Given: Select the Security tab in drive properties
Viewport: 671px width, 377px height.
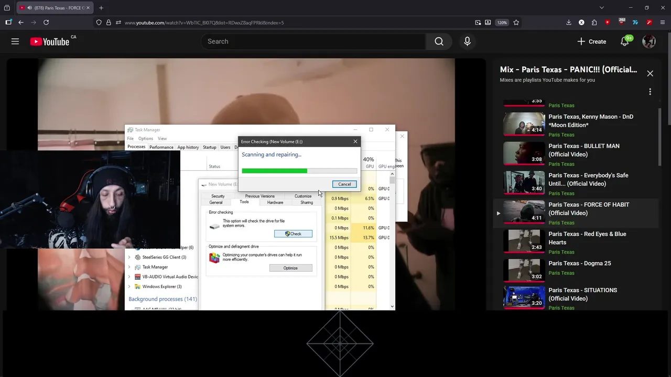Looking at the screenshot, I should [x=218, y=196].
